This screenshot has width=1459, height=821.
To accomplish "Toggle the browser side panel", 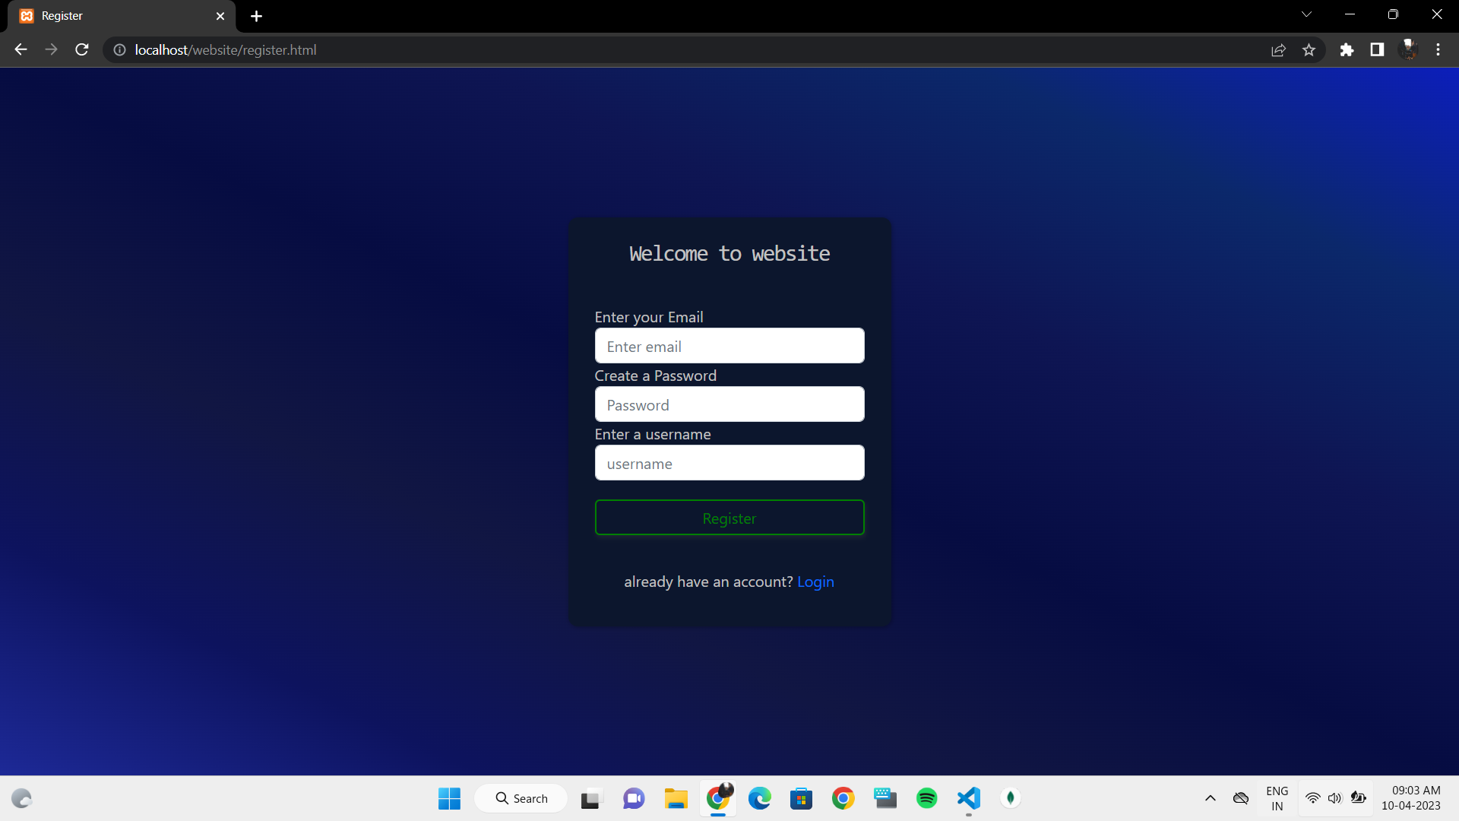I will [x=1377, y=49].
